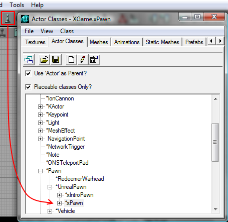Select the NetworkTrigger class
Image resolution: width=228 pixels, height=222 pixels.
[x=66, y=147]
